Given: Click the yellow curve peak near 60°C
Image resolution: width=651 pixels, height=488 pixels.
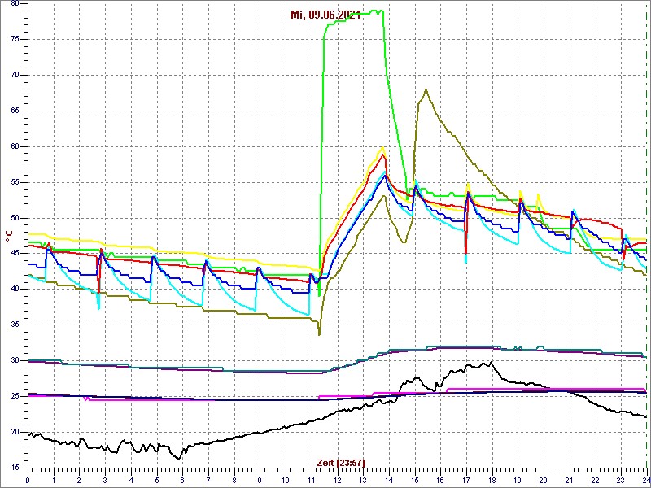Looking at the screenshot, I should click(382, 147).
